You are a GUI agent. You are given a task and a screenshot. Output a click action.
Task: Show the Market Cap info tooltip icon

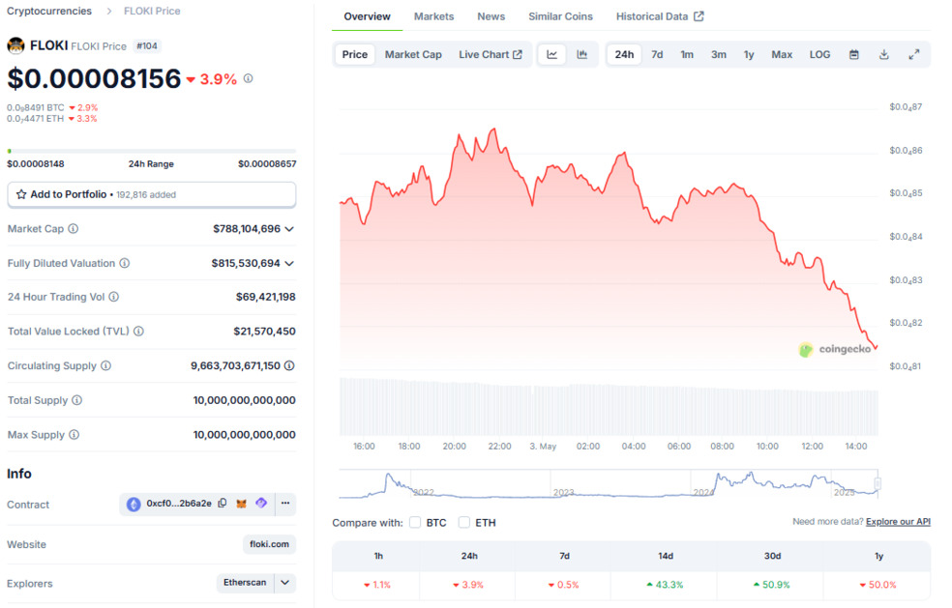[73, 229]
